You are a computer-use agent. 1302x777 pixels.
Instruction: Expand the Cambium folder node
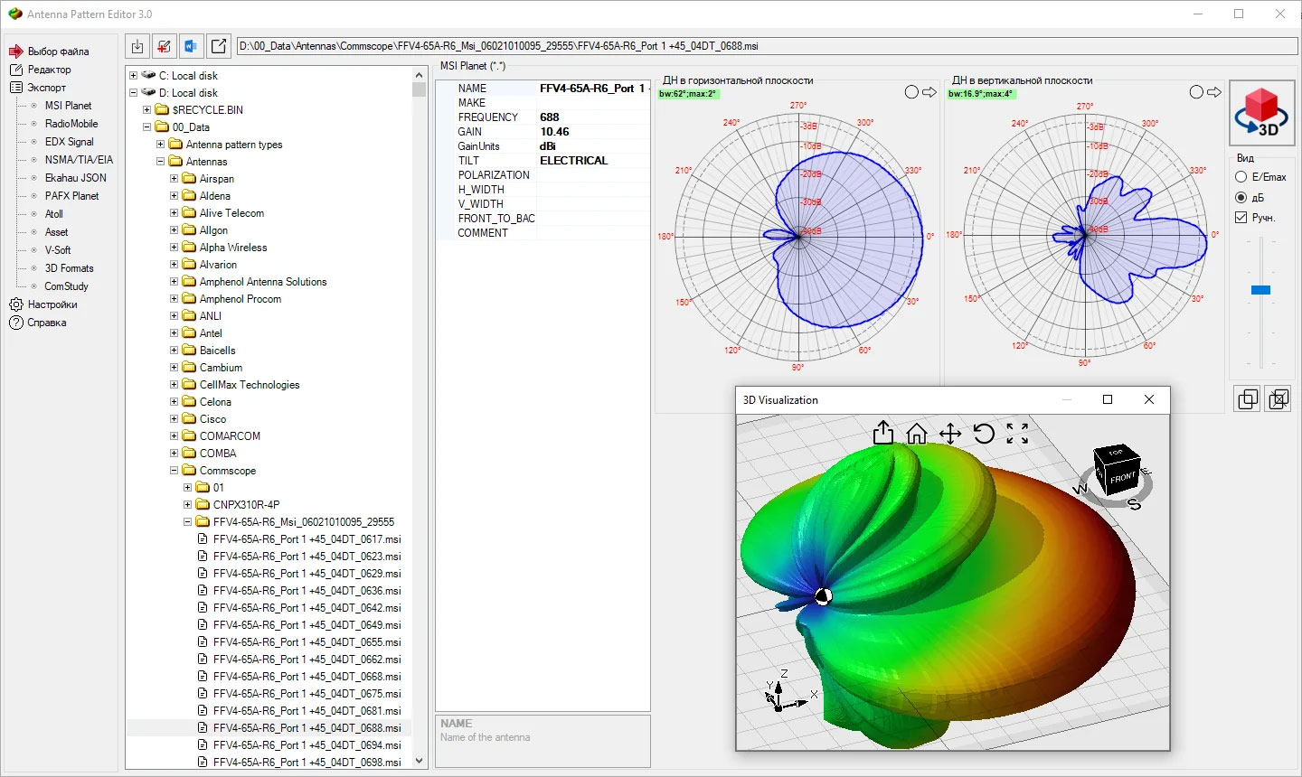pyautogui.click(x=175, y=368)
